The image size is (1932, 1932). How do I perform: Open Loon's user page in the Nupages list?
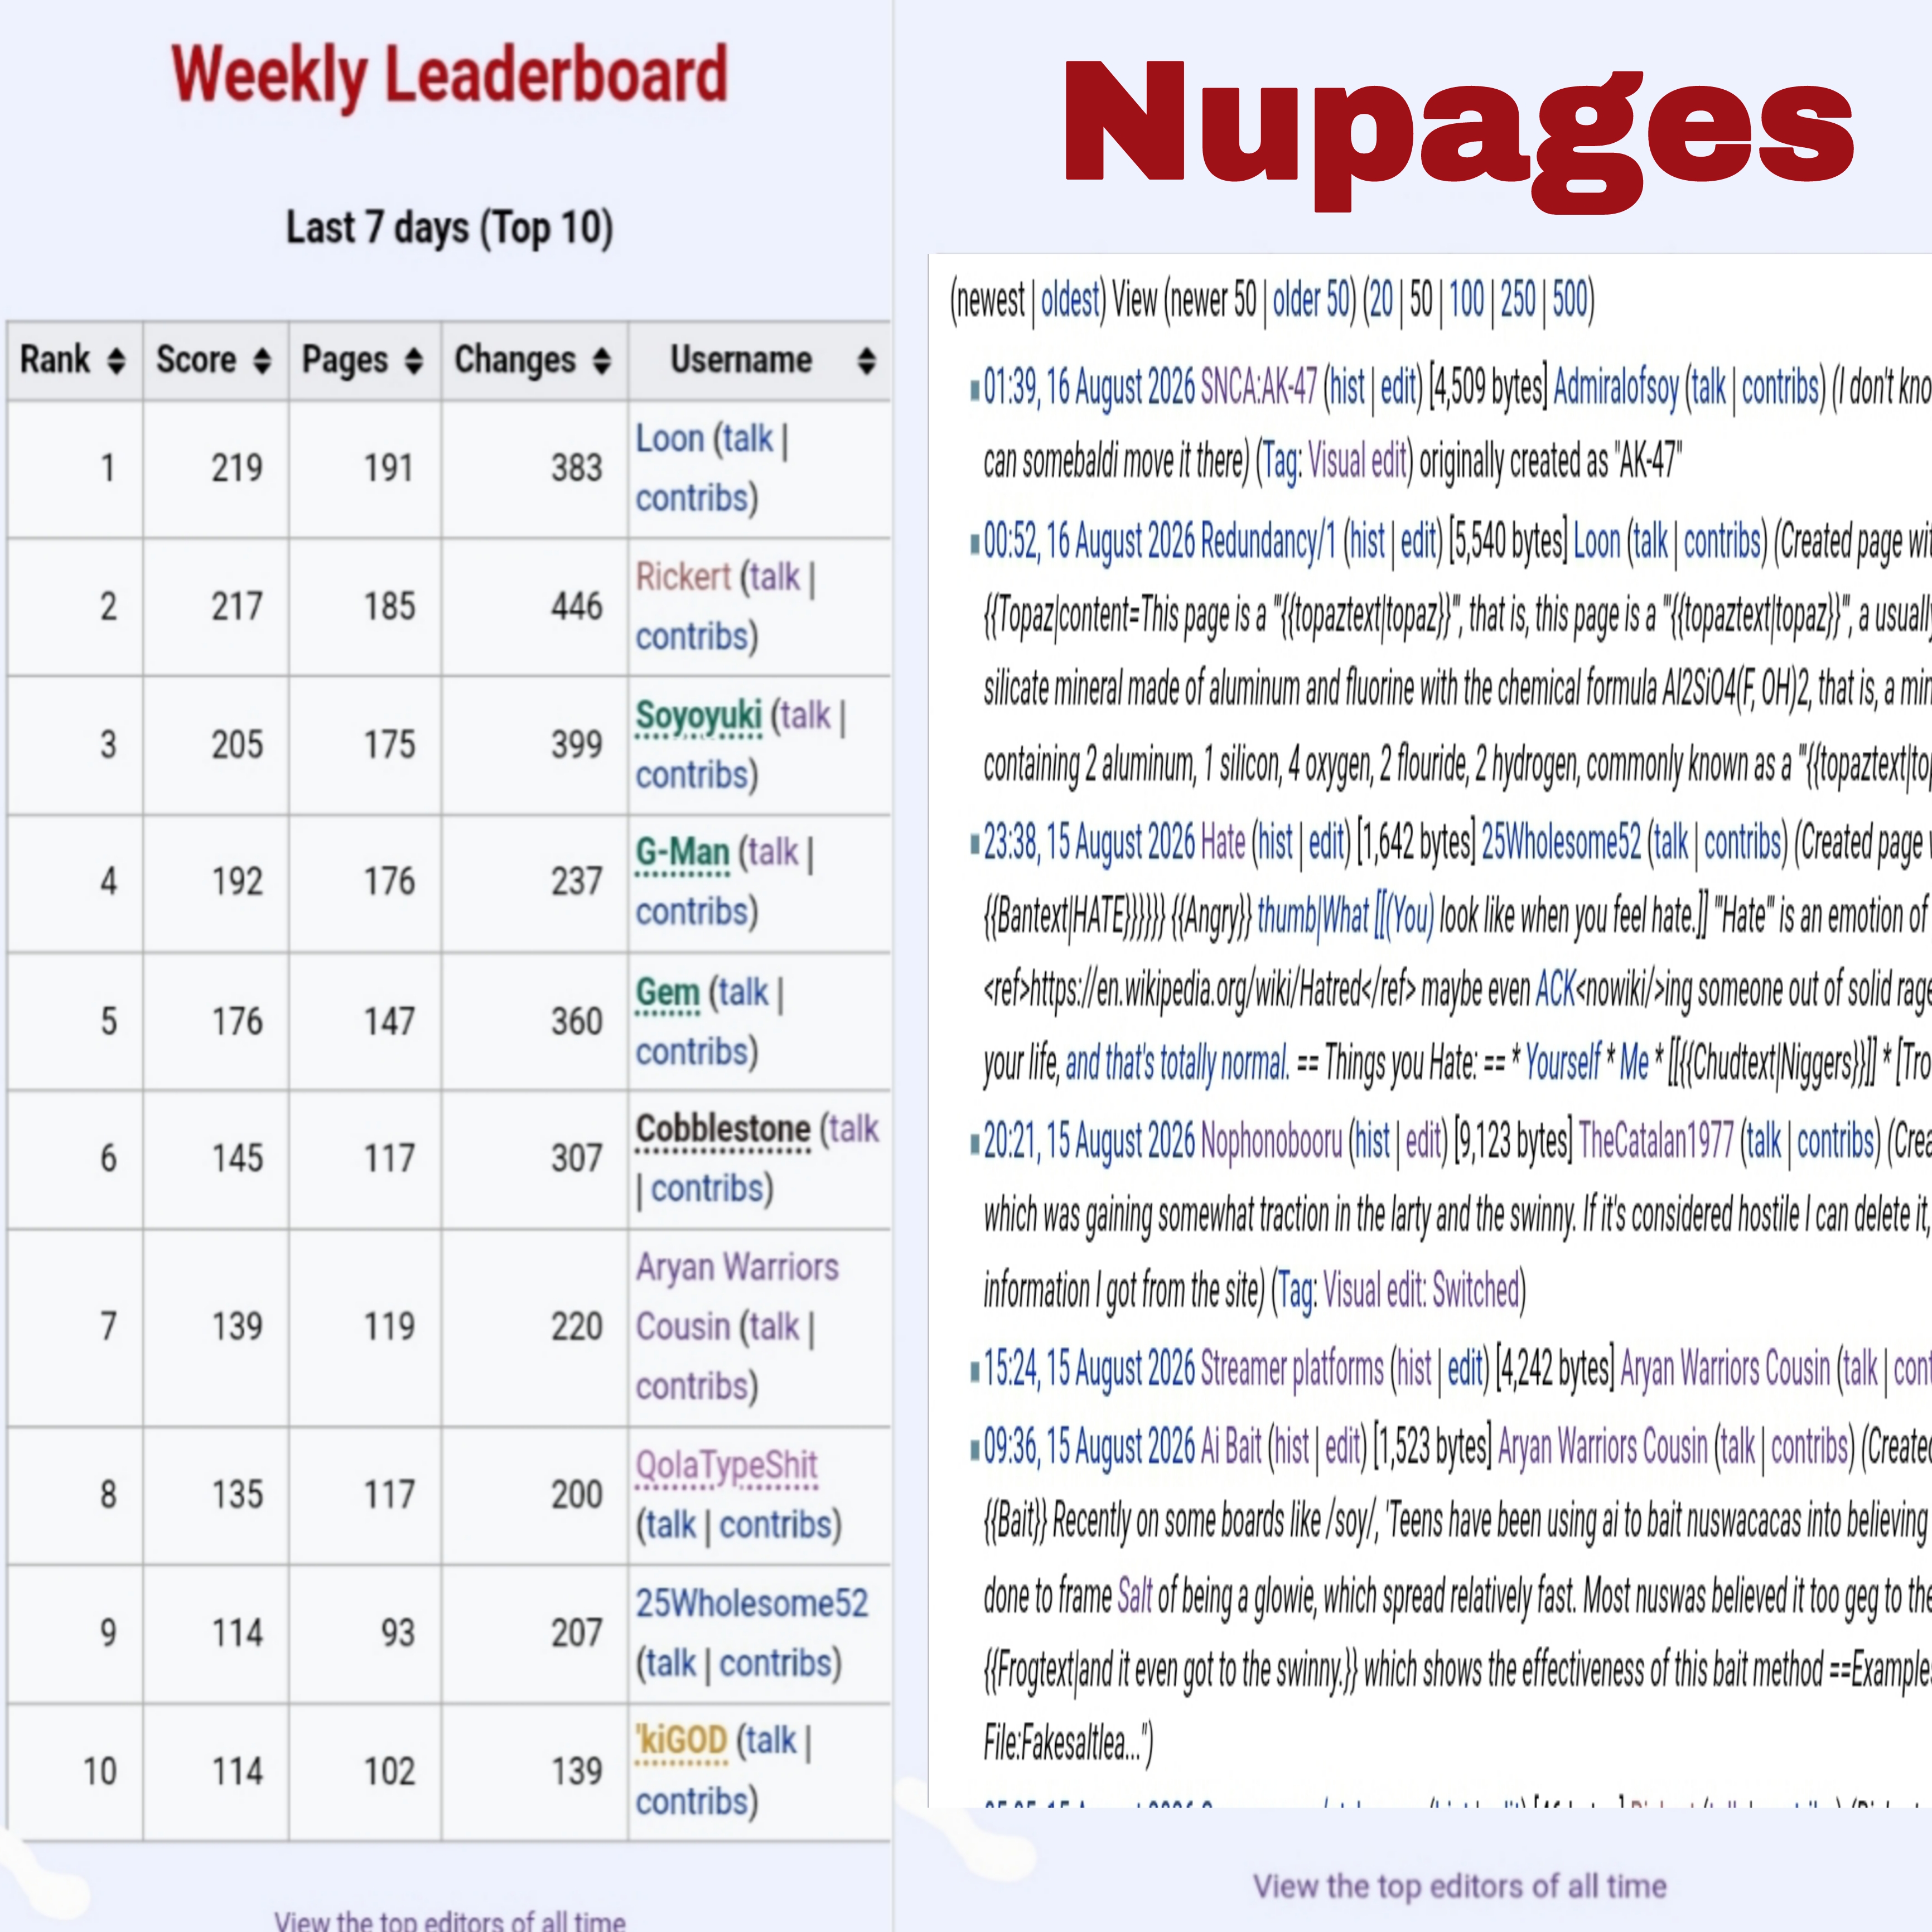pos(1597,541)
